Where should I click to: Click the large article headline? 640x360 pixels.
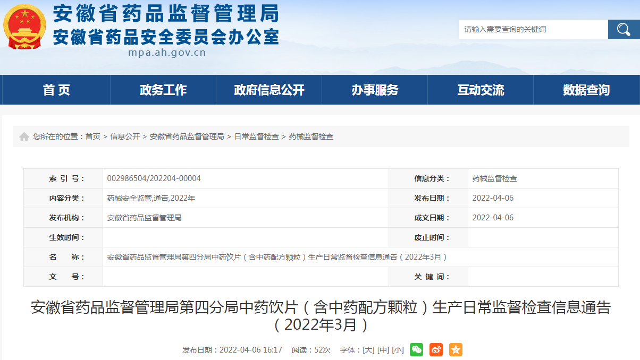[x=321, y=316]
